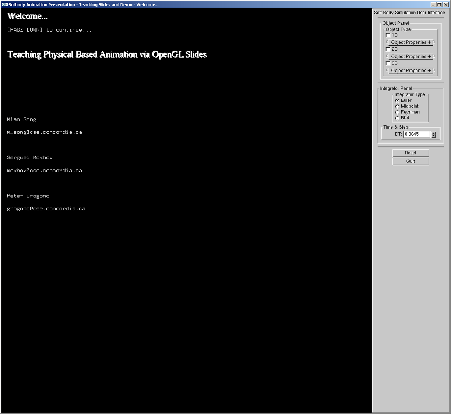Open the window system menu icon in title bar
The width and height of the screenshot is (451, 414).
[x=5, y=5]
